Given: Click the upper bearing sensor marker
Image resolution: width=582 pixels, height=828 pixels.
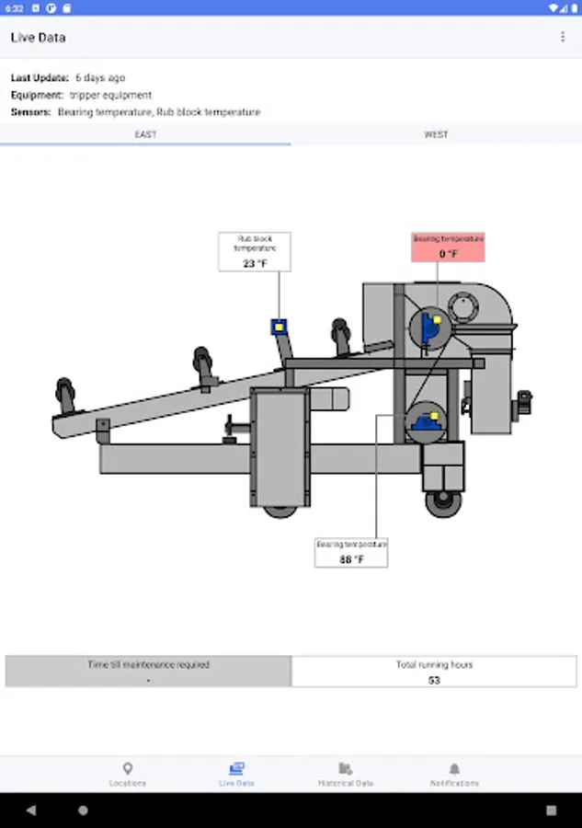Looking at the screenshot, I should (437, 319).
